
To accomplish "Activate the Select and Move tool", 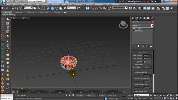I will coord(52,8).
